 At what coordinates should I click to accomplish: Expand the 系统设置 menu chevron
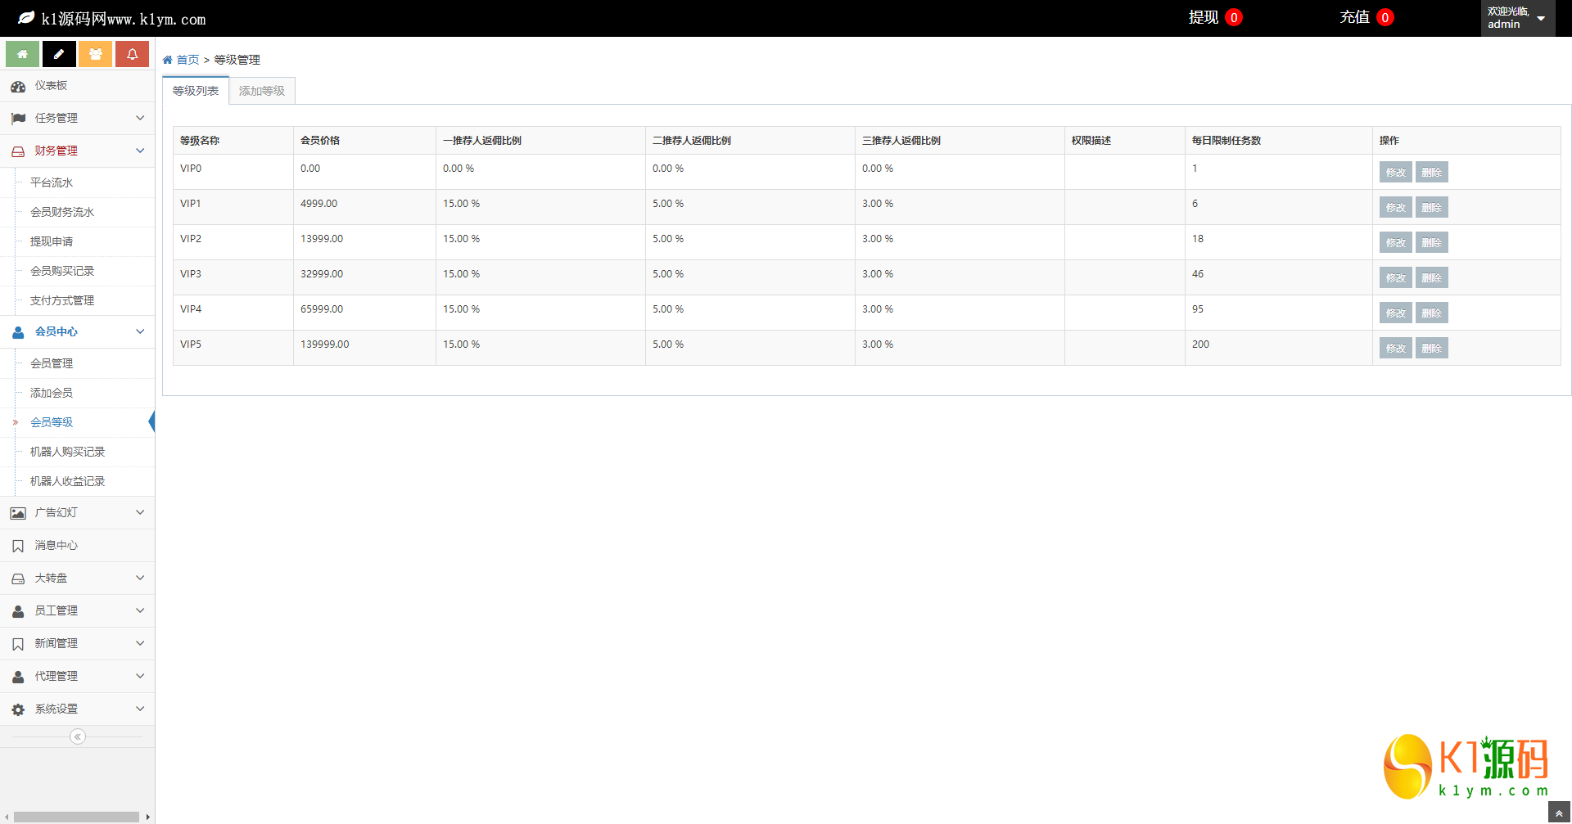pos(140,709)
